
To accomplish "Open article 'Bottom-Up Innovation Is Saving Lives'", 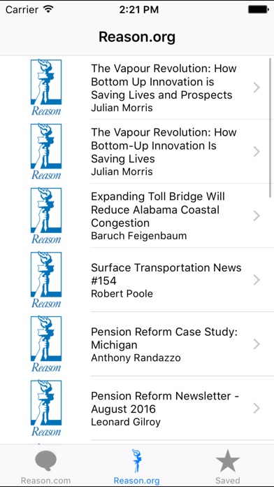I will point(137,152).
